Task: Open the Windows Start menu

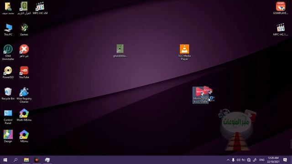Action: click(x=5, y=160)
